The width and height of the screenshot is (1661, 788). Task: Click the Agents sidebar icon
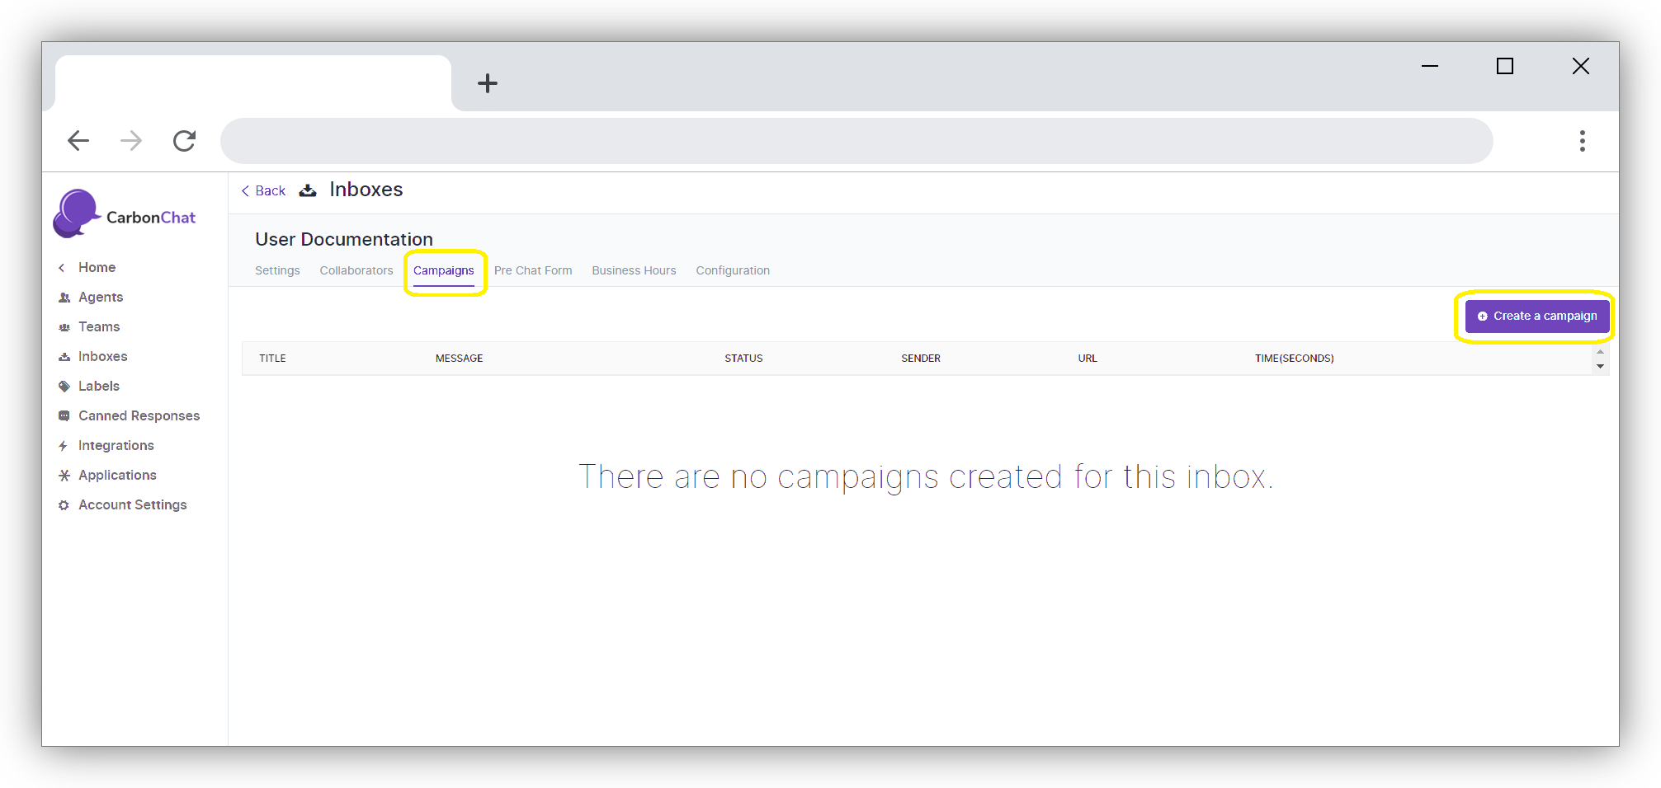[64, 298]
